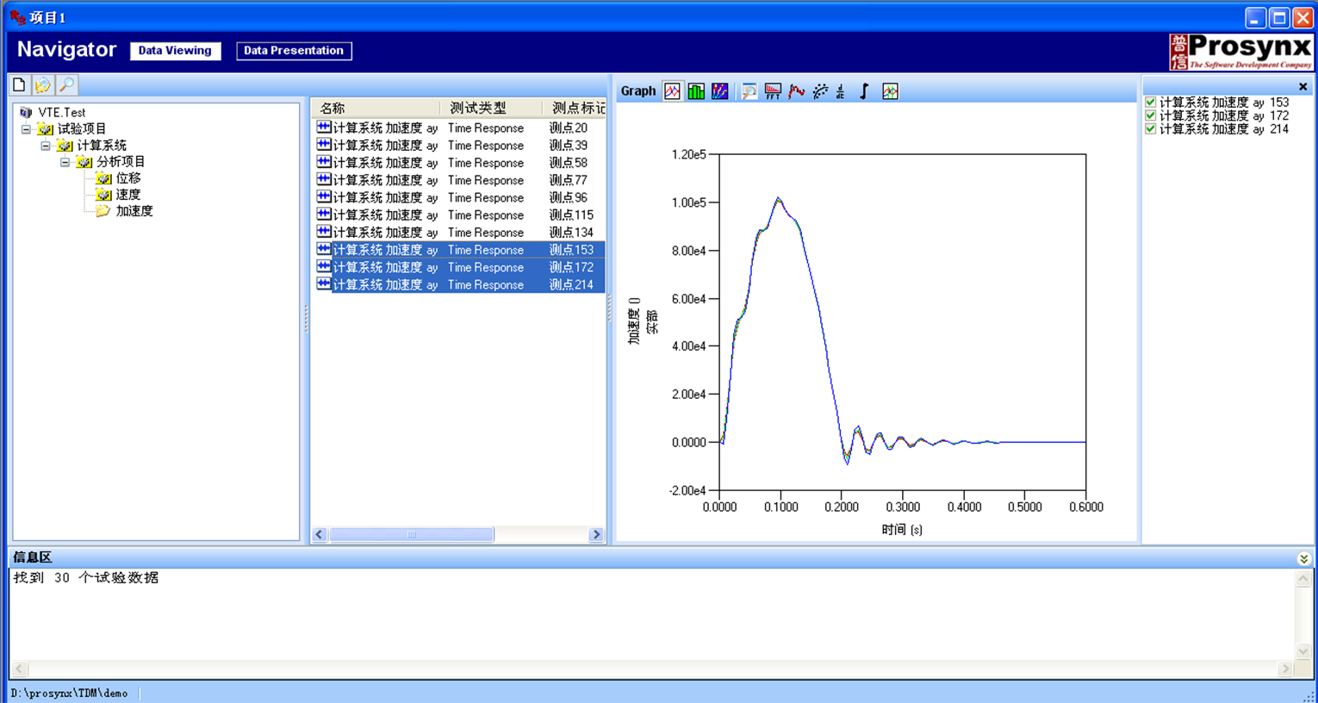Image resolution: width=1318 pixels, height=703 pixels.
Task: Click the integral symbol icon
Action: click(x=864, y=91)
